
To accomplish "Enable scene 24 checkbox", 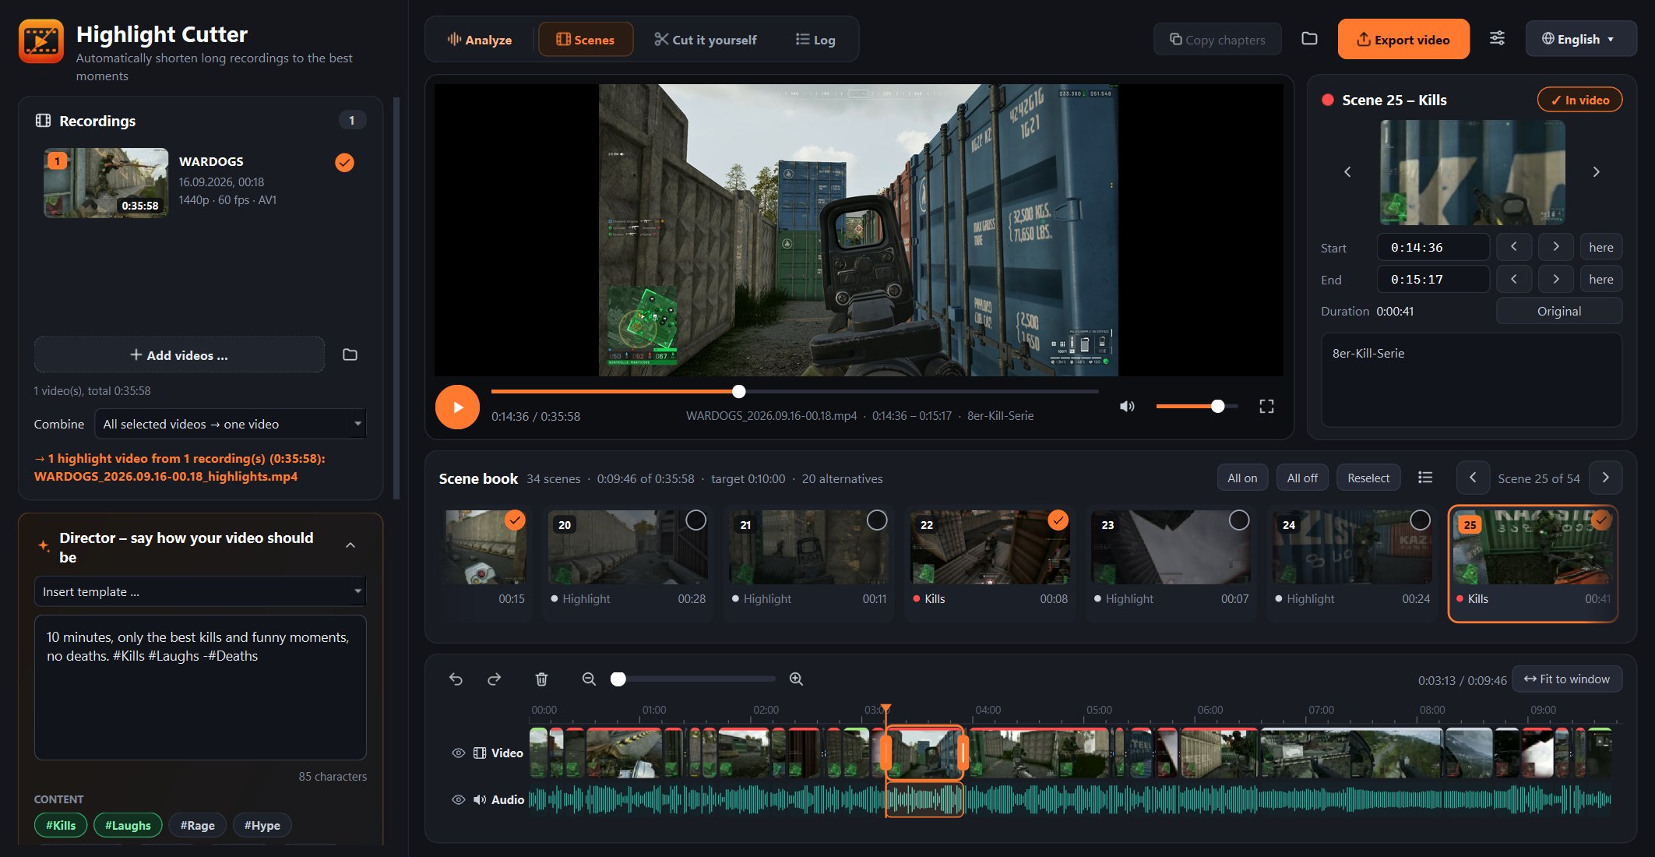I will click(x=1420, y=520).
